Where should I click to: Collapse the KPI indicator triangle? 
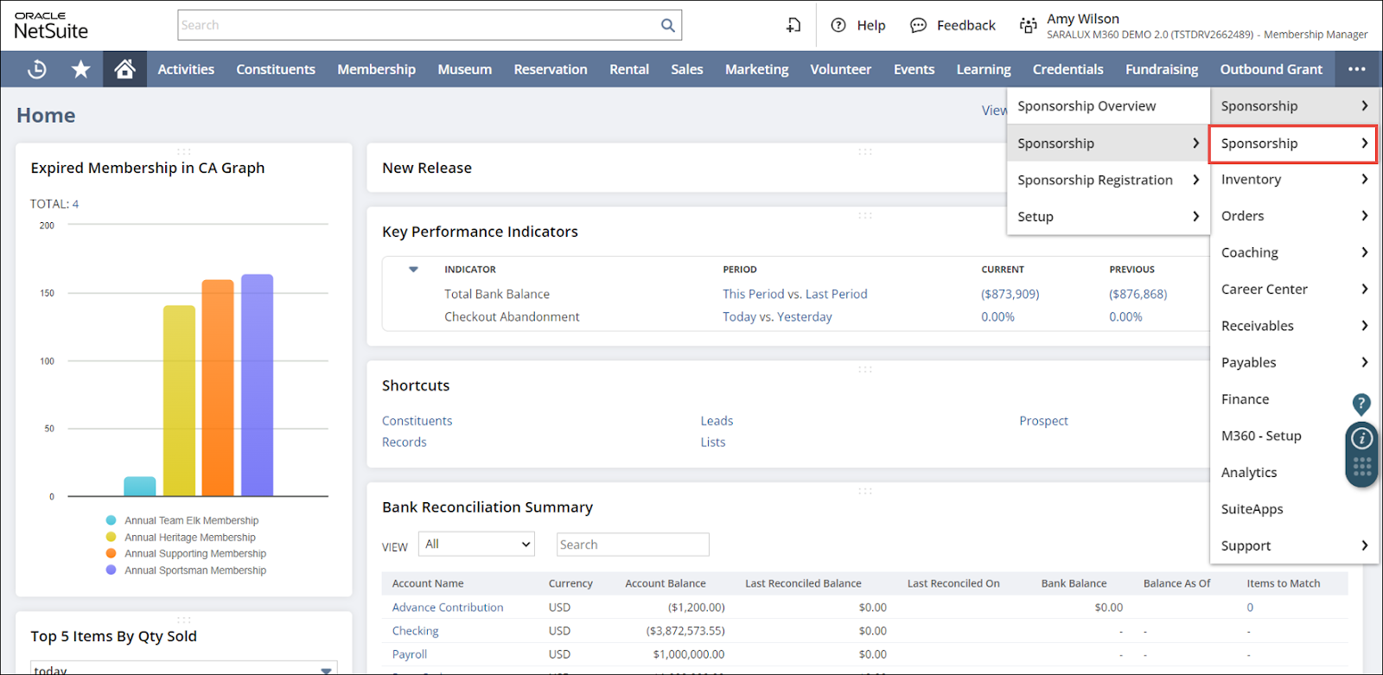click(x=413, y=270)
